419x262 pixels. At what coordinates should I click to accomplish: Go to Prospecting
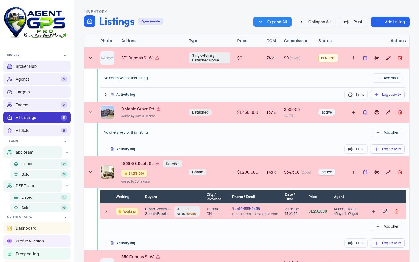(37, 254)
